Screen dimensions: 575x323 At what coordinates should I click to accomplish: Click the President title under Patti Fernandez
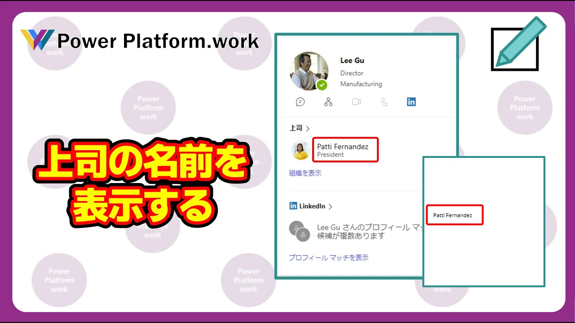coord(330,154)
